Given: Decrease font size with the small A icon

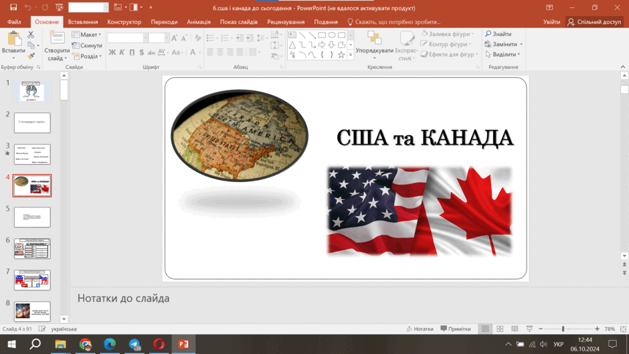Looking at the screenshot, I should click(x=184, y=38).
